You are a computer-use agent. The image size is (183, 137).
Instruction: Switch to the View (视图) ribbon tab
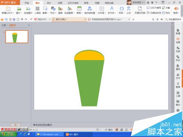(97, 3)
